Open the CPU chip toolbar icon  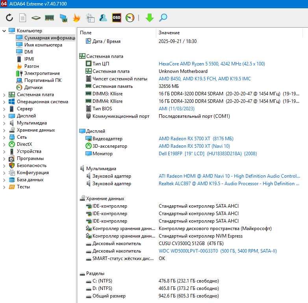[36, 18]
